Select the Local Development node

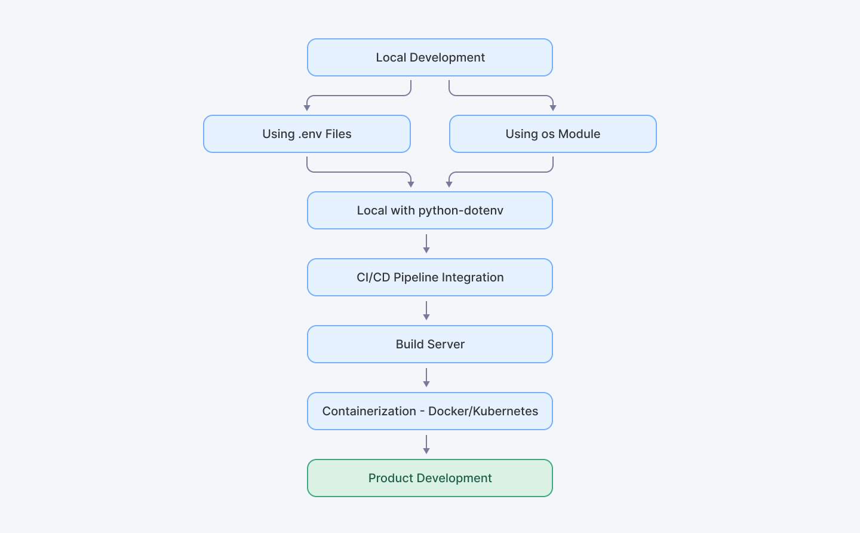pyautogui.click(x=430, y=57)
